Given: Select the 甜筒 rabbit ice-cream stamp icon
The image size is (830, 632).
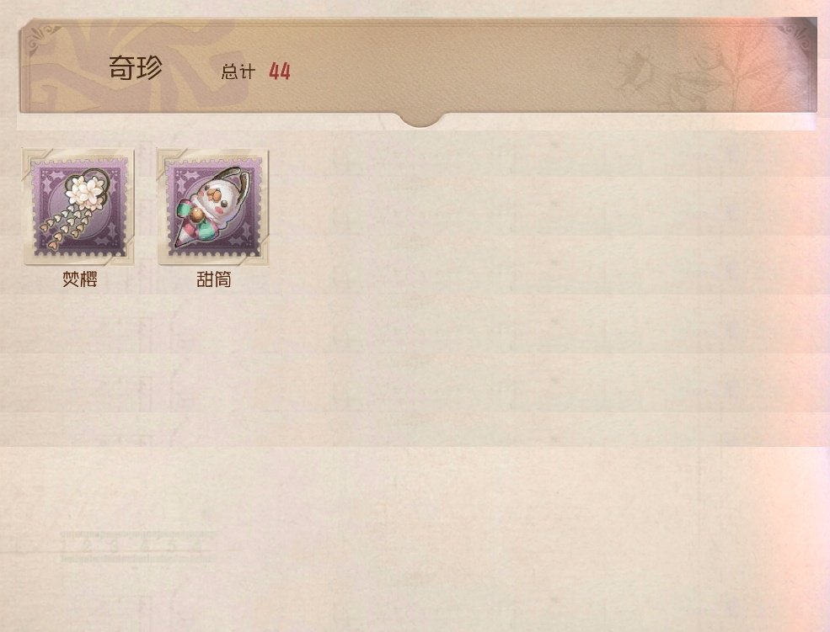Looking at the screenshot, I should click(x=213, y=207).
